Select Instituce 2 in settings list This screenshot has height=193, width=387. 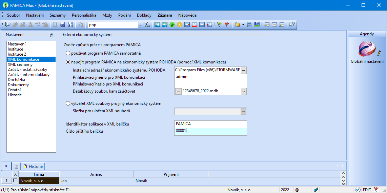(x=17, y=54)
